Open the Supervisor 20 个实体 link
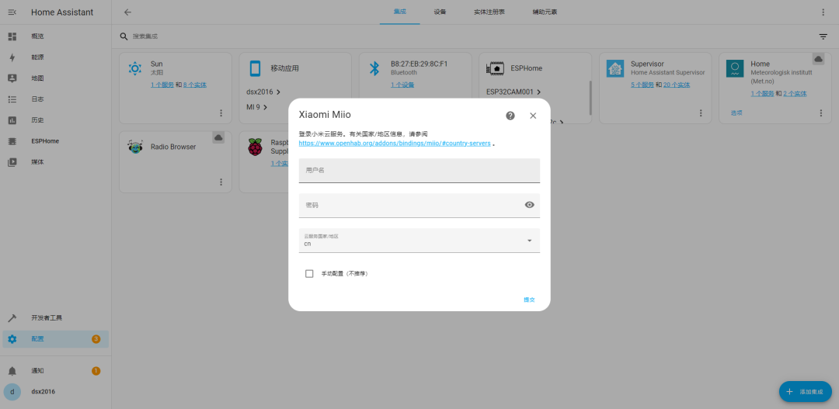Viewport: 839px width, 409px height. pos(677,85)
